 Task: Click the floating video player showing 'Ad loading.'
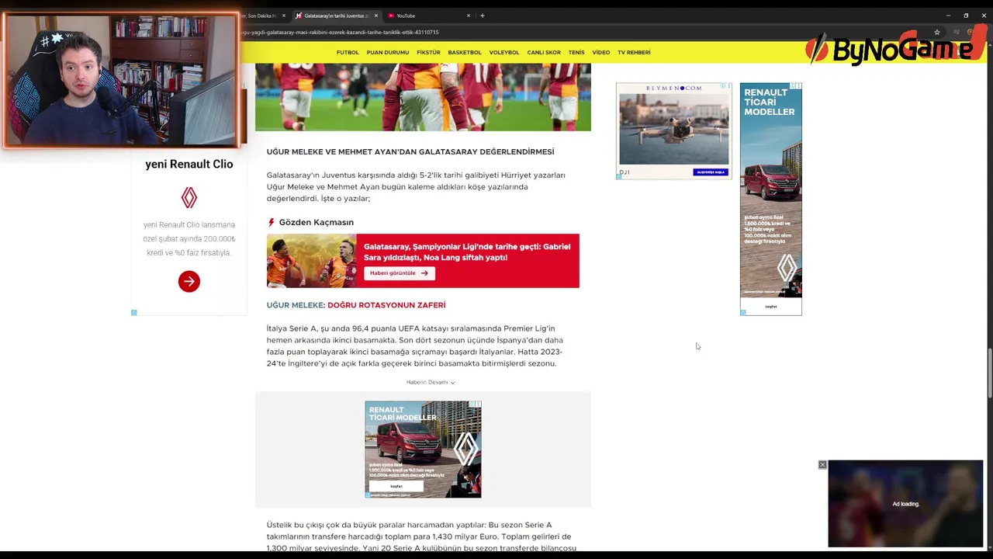point(905,504)
